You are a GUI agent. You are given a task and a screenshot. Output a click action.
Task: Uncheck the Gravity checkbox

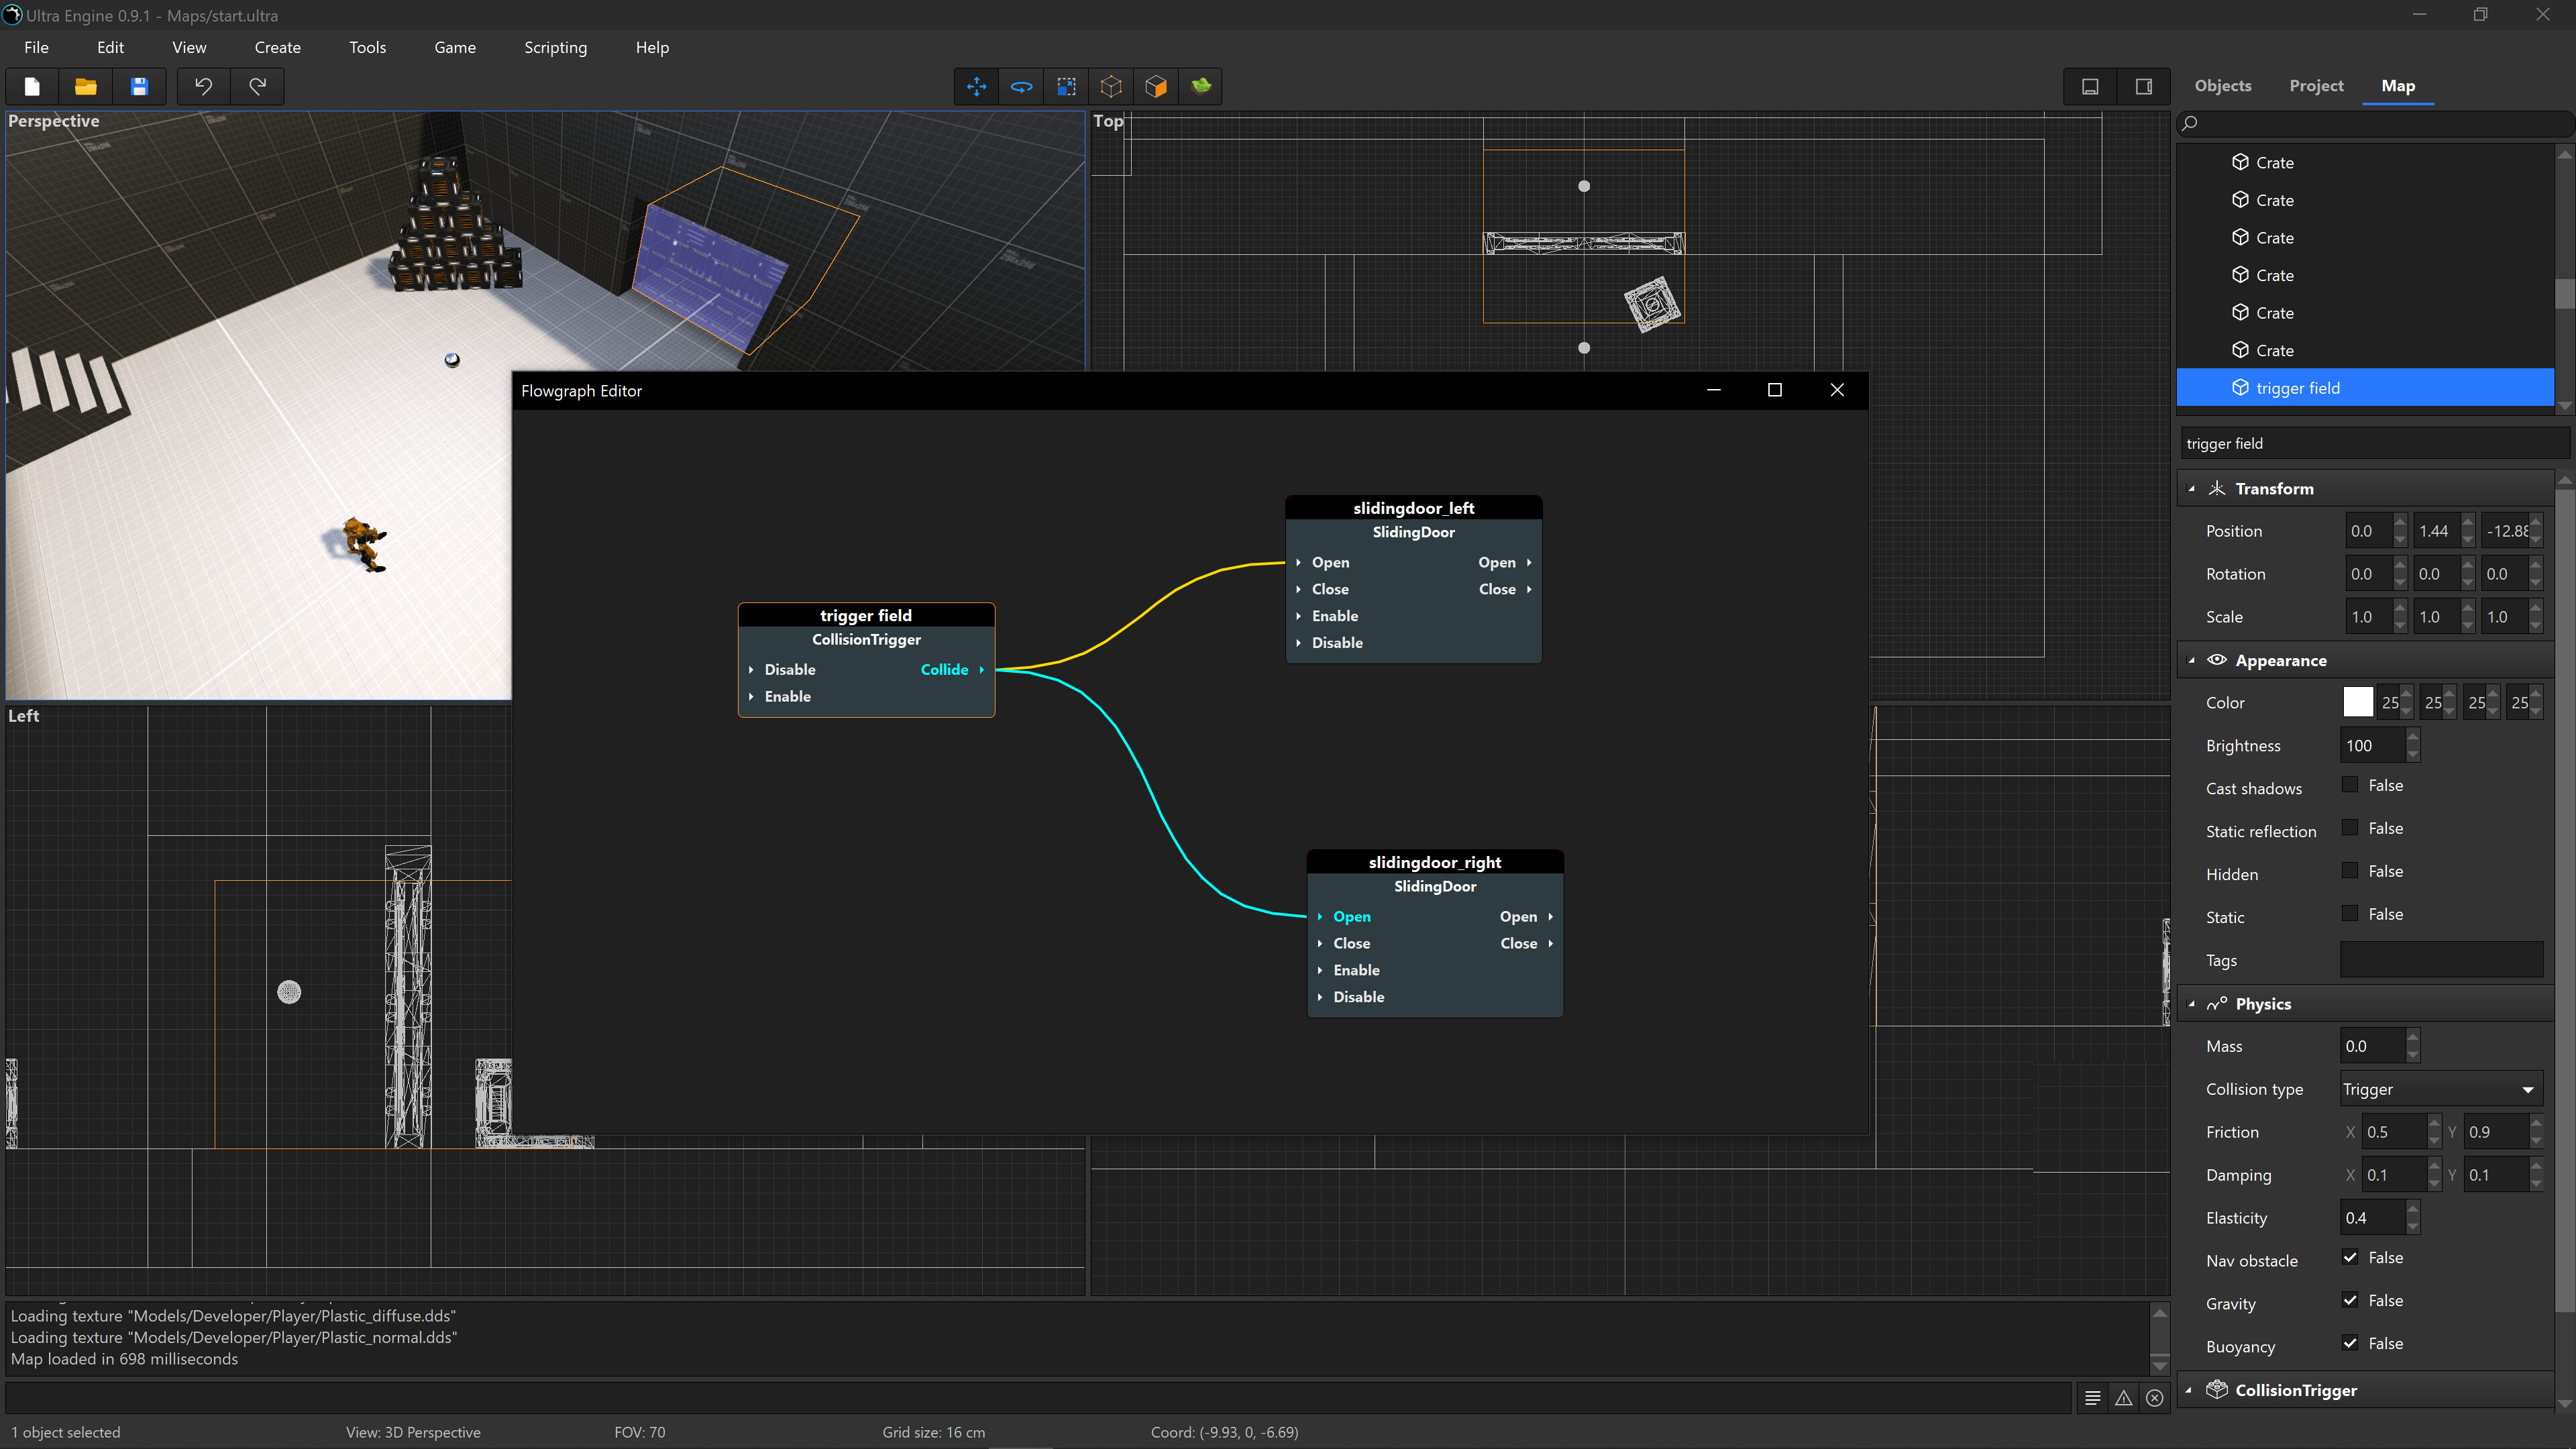[x=2351, y=1301]
